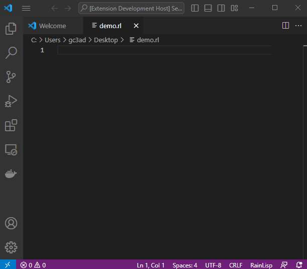Open the Extensions view
Image resolution: width=307 pixels, height=269 pixels.
[x=11, y=125]
